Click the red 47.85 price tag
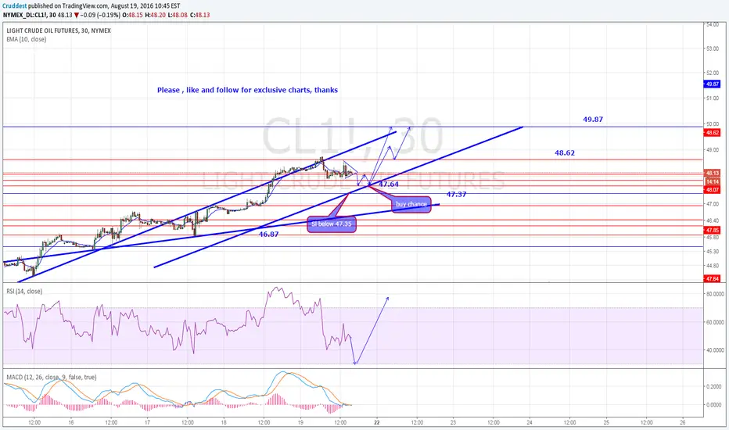The width and height of the screenshot is (729, 430). 713,231
